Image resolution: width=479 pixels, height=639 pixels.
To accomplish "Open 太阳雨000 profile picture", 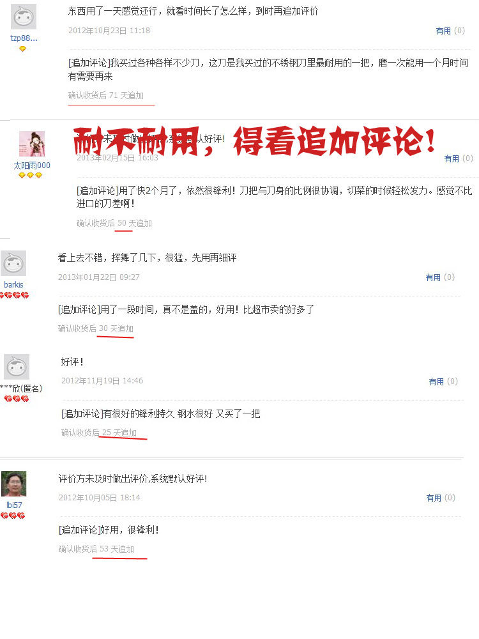I will coord(32,144).
